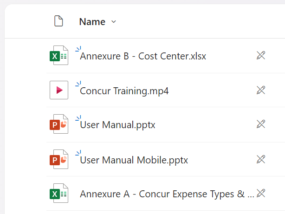Sort by the Name column header

pos(92,22)
